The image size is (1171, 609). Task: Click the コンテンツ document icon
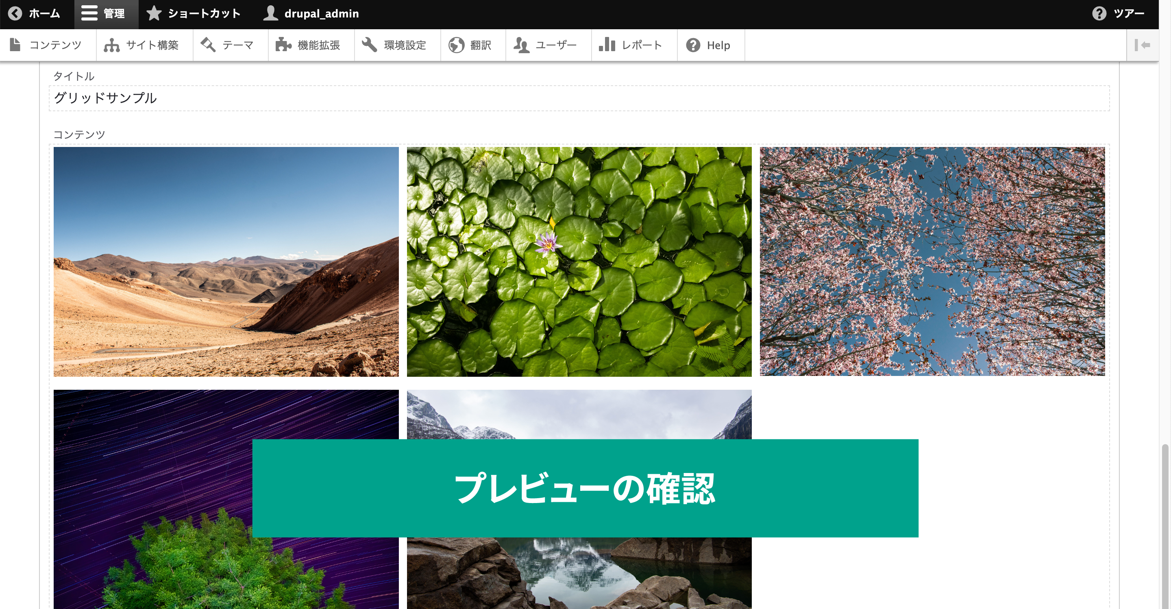point(15,45)
